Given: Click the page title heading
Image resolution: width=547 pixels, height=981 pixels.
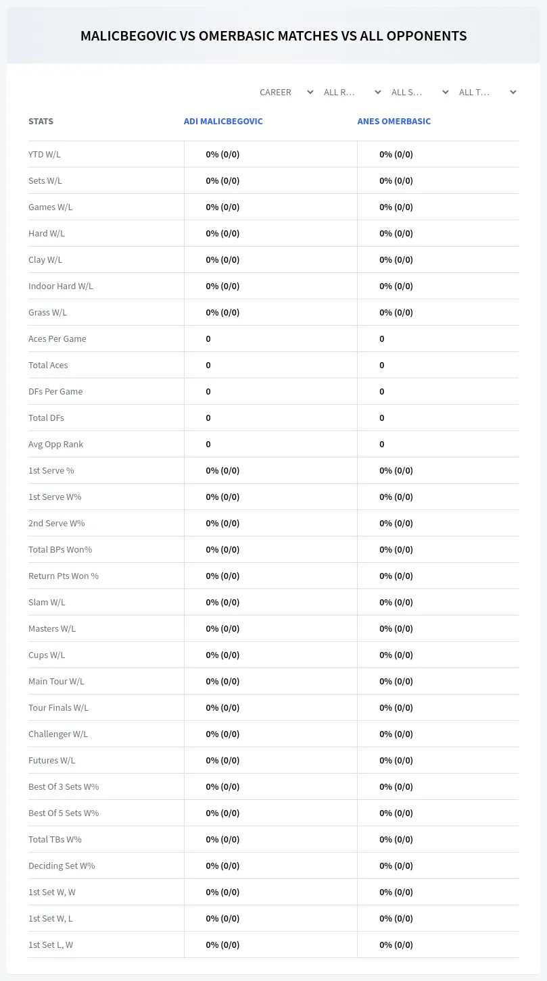Looking at the screenshot, I should tap(274, 36).
